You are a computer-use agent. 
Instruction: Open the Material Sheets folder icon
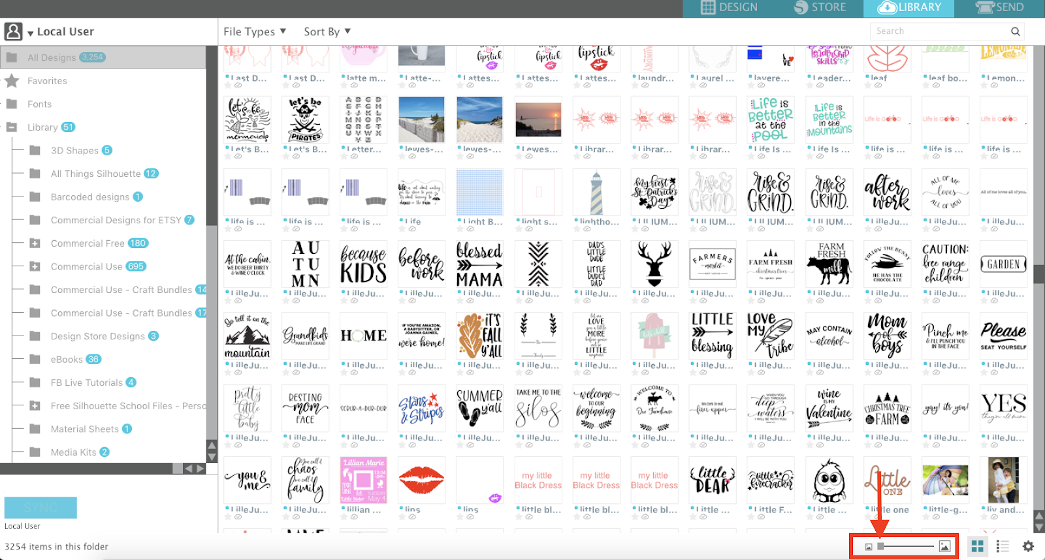(x=35, y=429)
